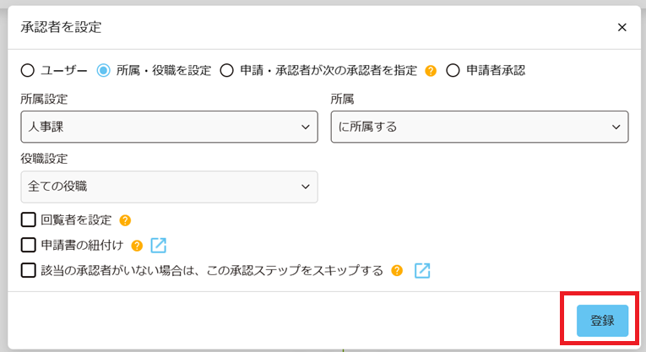Click the 登録 button
The image size is (646, 352).
602,321
